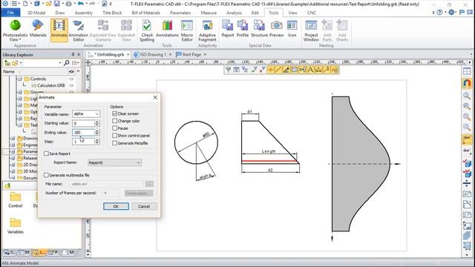
Task: Toggle visibility eye for Controls folder
Action: (71, 79)
